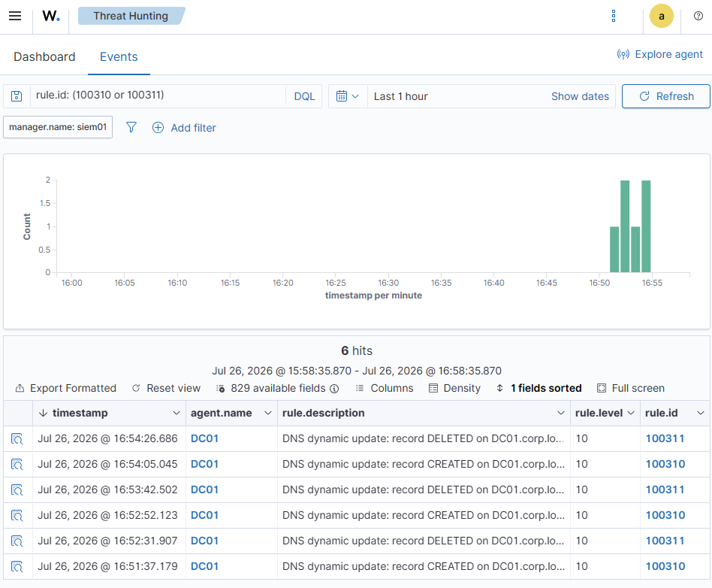Open user avatar 'a' menu
The image size is (712, 588).
(x=661, y=16)
